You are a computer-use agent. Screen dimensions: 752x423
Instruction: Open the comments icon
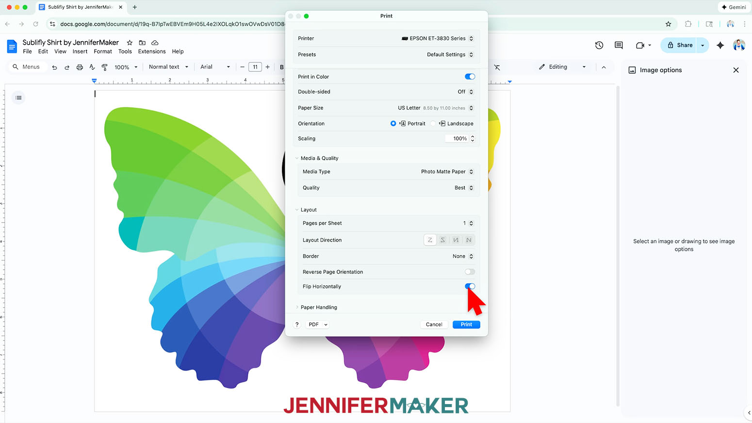tap(619, 45)
